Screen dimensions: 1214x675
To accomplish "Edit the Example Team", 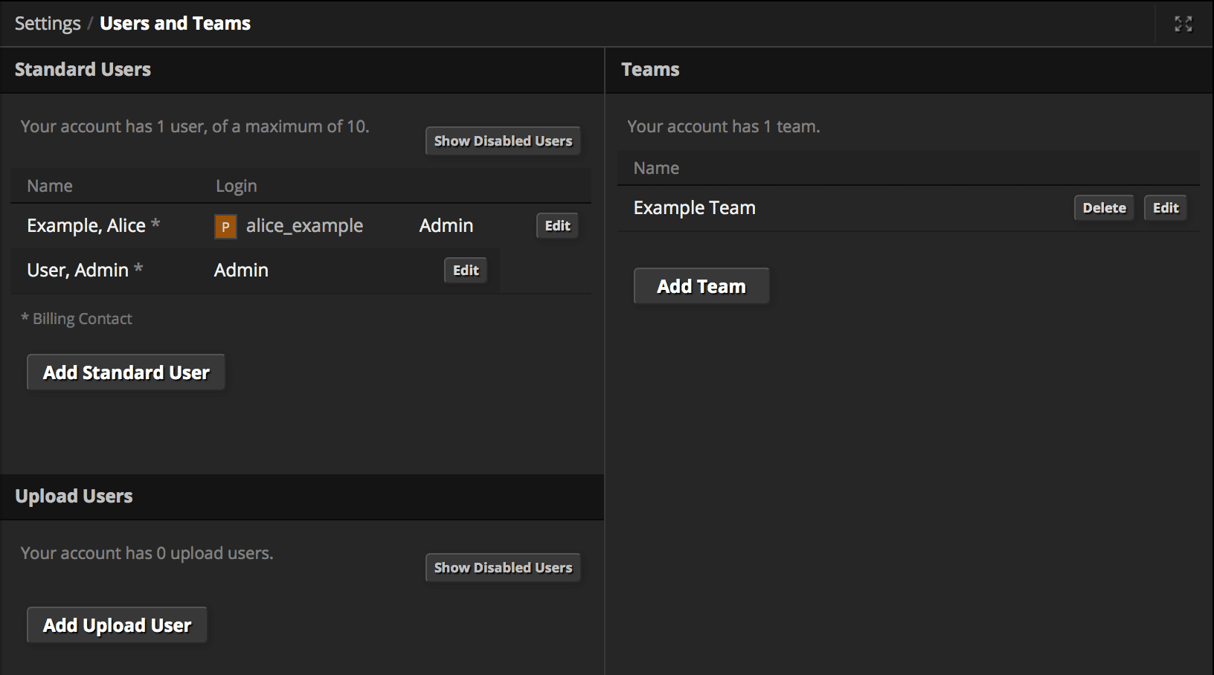I will point(1165,208).
